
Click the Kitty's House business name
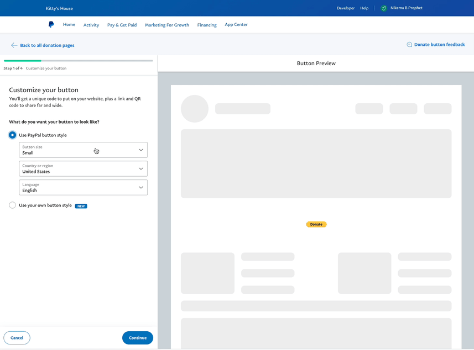tap(59, 8)
